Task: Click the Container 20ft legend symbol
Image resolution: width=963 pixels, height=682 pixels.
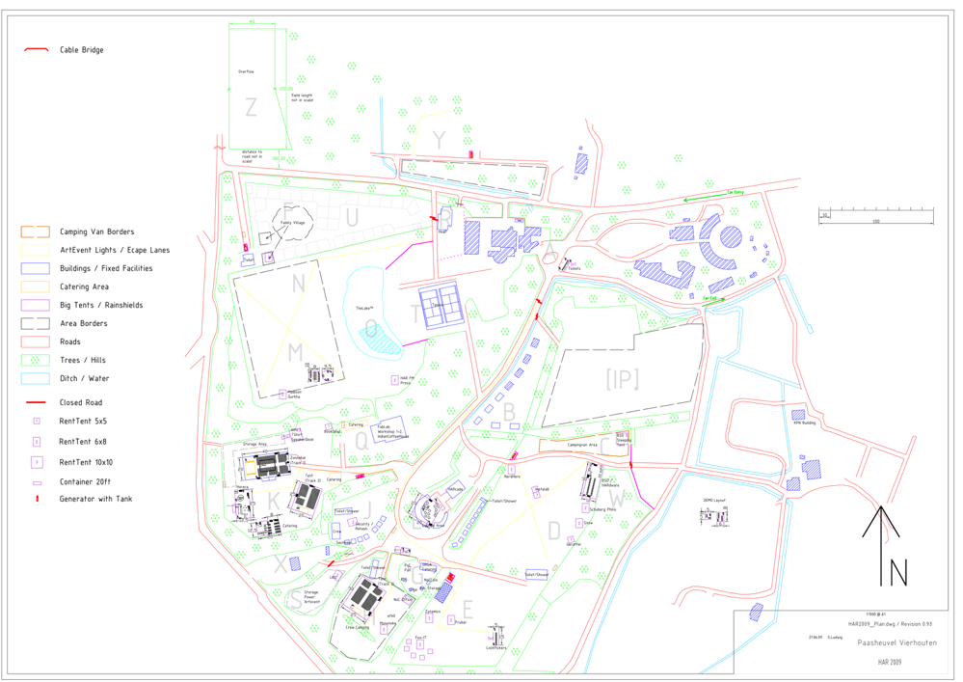Action: [37, 482]
